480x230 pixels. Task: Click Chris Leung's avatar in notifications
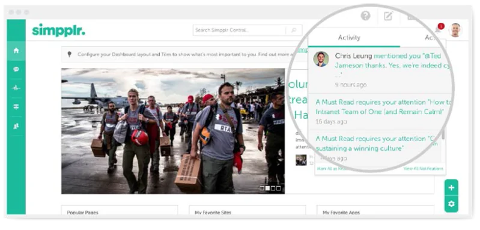click(x=321, y=59)
